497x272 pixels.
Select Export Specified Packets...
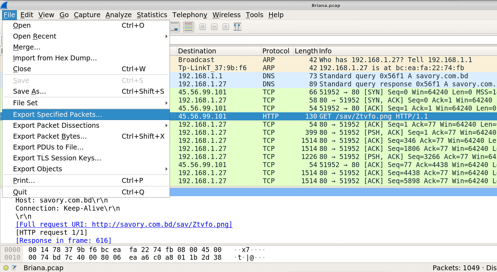pyautogui.click(x=86, y=114)
